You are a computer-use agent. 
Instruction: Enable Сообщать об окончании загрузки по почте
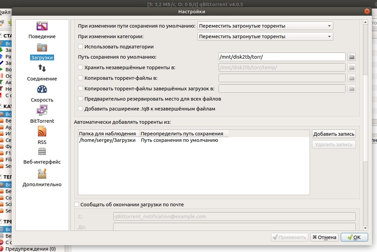[77, 205]
